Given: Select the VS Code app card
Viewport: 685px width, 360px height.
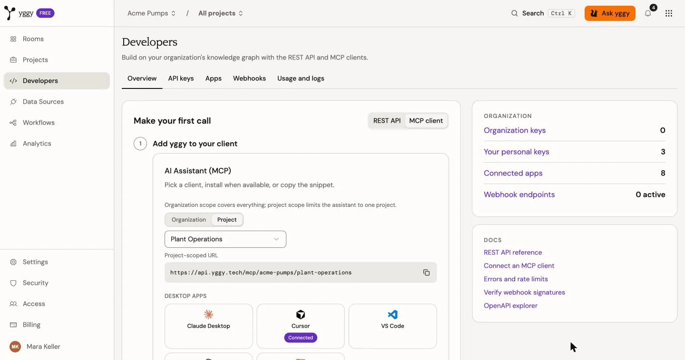Looking at the screenshot, I should [x=392, y=326].
